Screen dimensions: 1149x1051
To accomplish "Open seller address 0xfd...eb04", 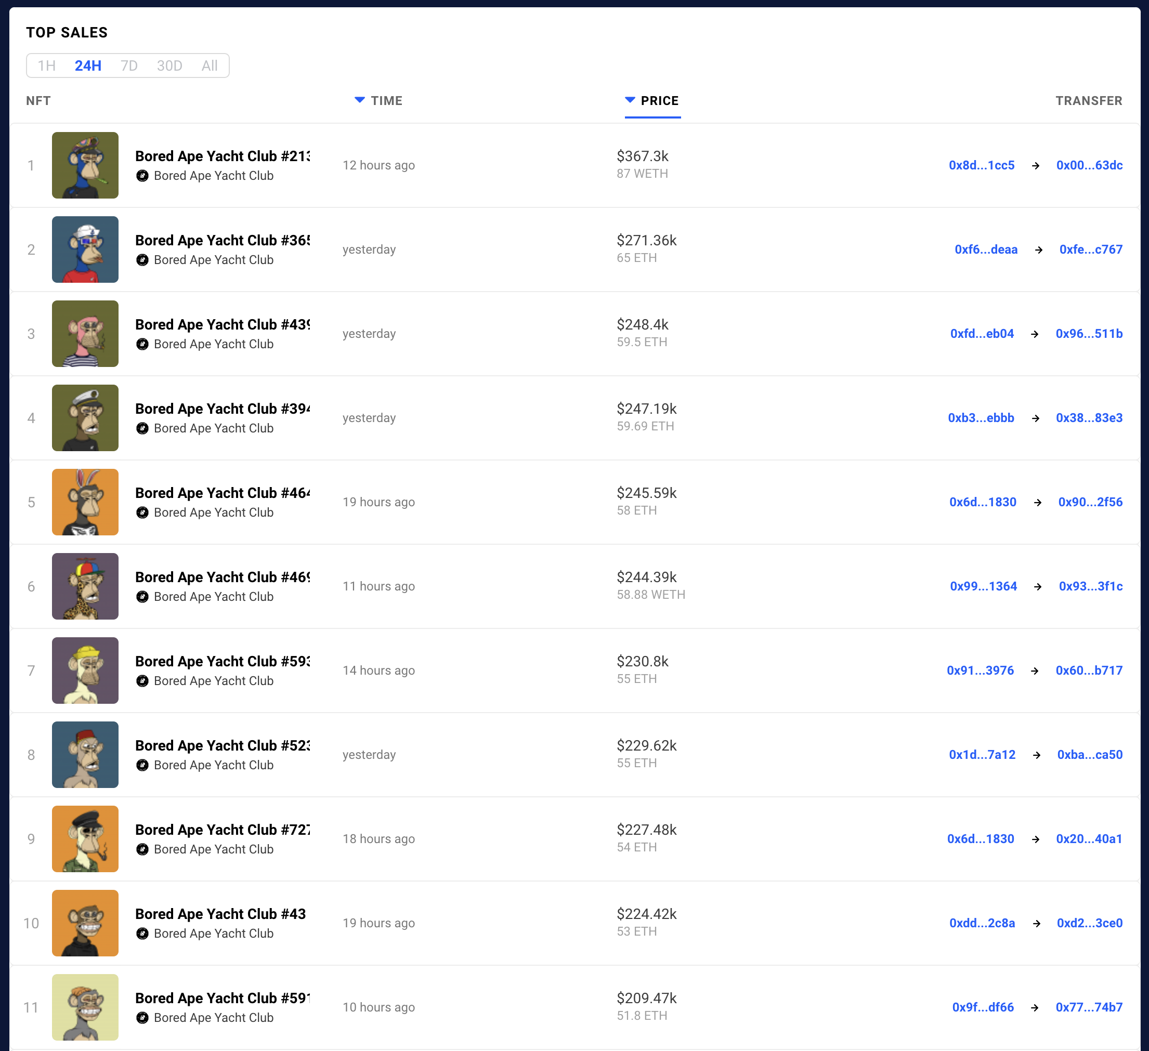I will click(x=982, y=334).
